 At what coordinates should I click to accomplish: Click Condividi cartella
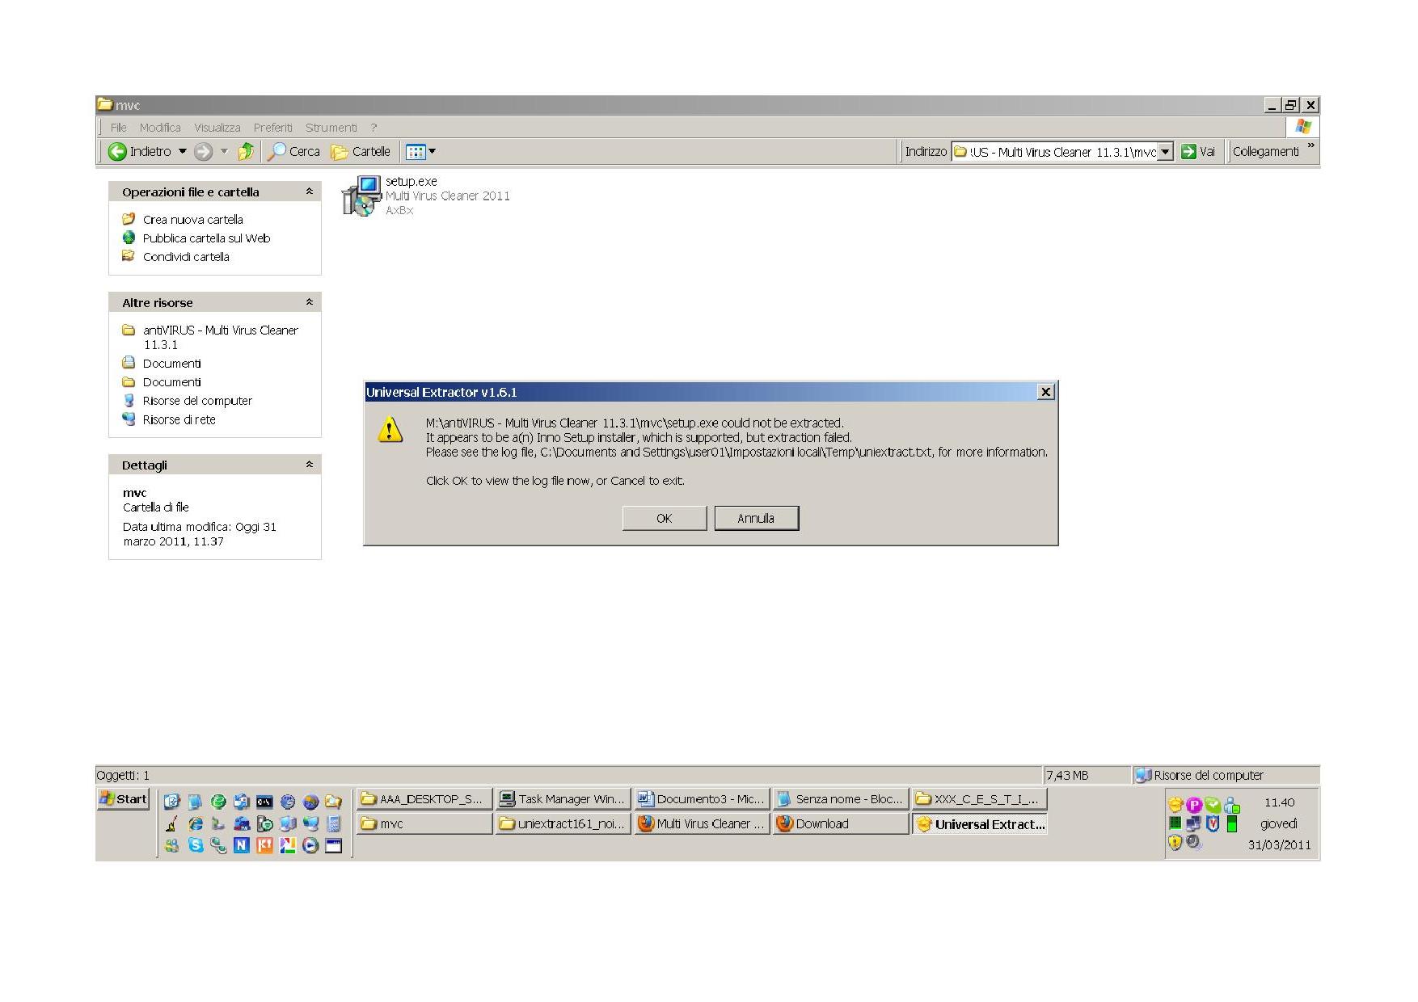[x=186, y=256]
